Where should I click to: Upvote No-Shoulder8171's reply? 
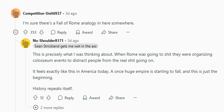(x=35, y=98)
